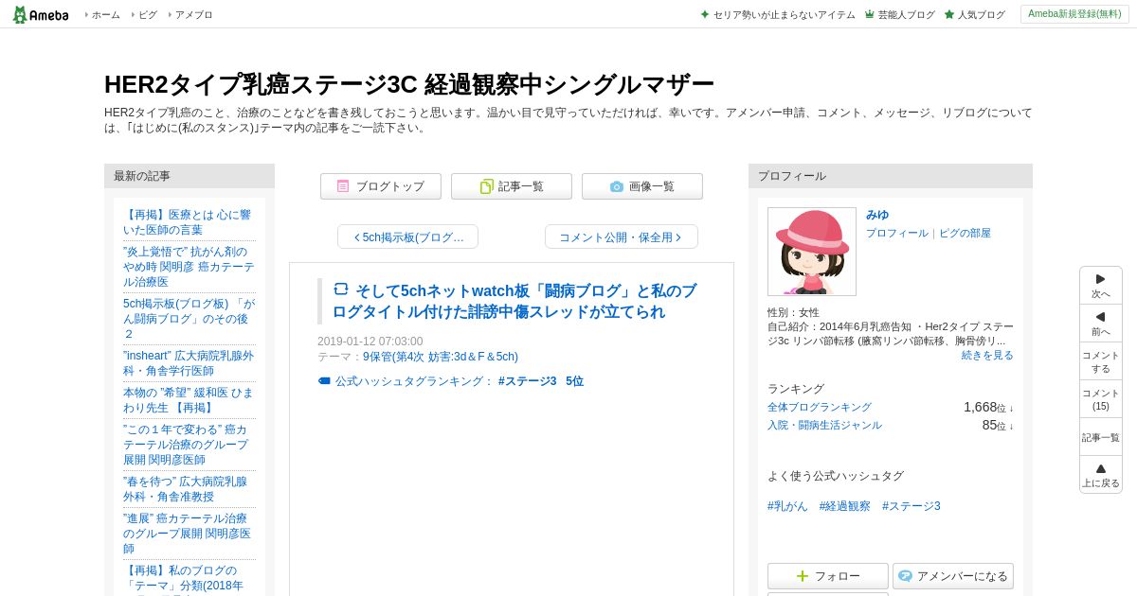Click the blog title HER2タイプ乳癌ステージ3C

tap(408, 84)
